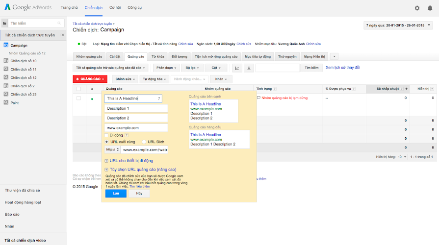This screenshot has width=439, height=245.
Task: Go to Trang chủ in top navigation
Action: 69,7
